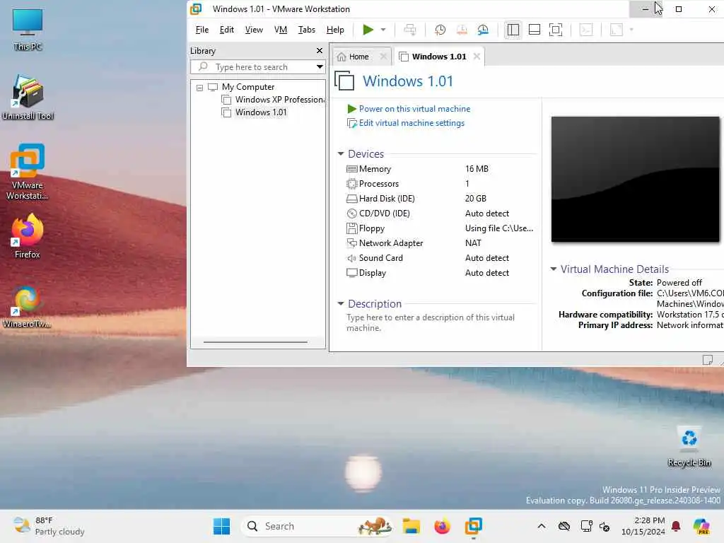This screenshot has height=543, width=724.
Task: Close the Windows 1.01 tab
Action: 477,57
